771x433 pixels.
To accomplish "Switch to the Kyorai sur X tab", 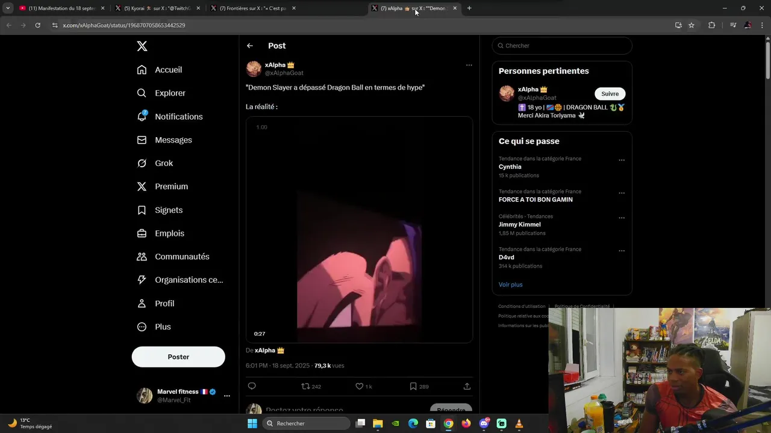I will (x=157, y=8).
